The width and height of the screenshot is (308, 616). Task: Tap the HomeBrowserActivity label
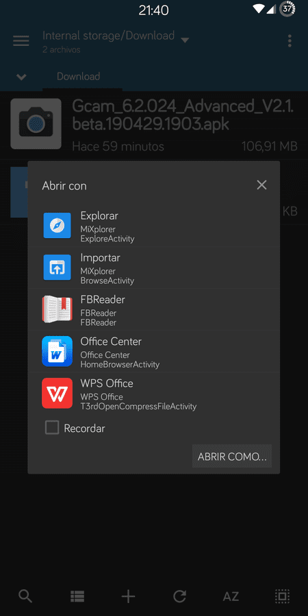click(120, 365)
